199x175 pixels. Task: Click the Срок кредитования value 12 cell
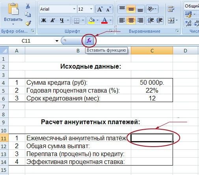tap(152, 98)
